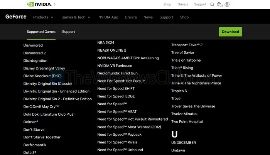Select Need for Speed Rivals

click(x=117, y=142)
